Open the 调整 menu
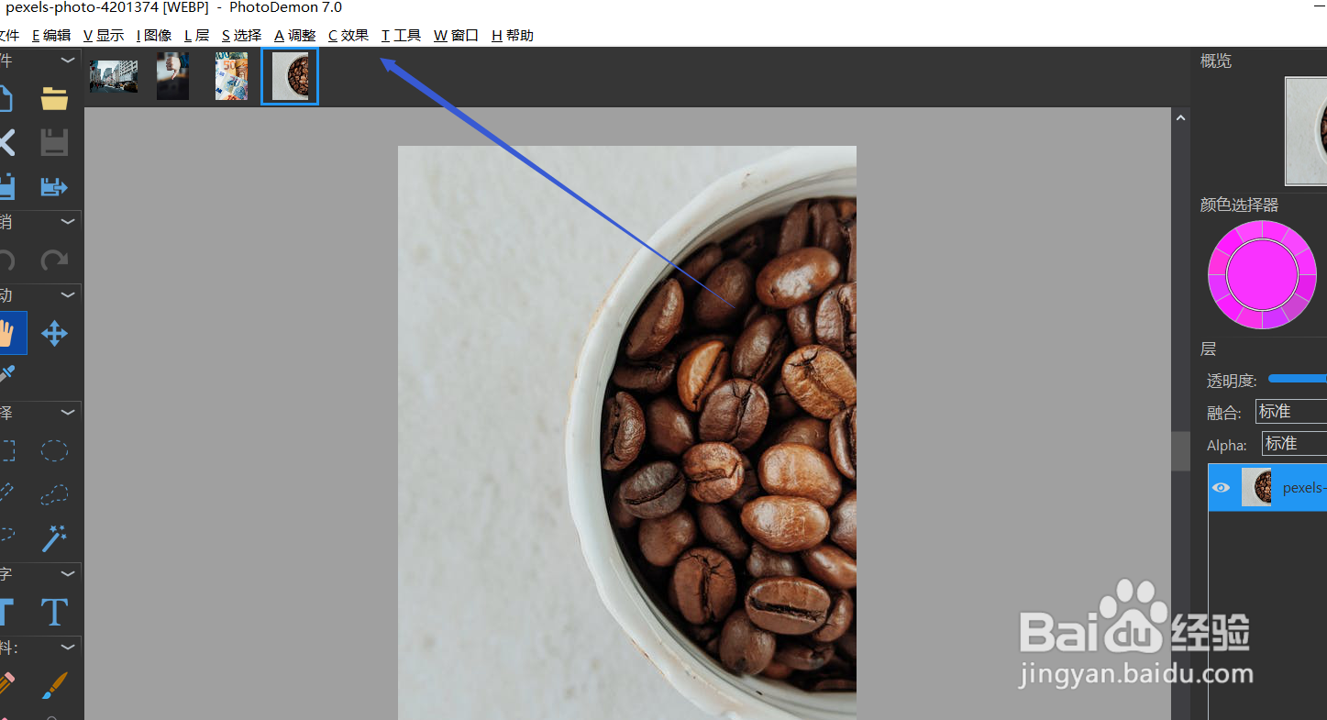 point(295,36)
